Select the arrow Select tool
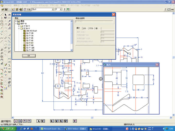Screen dimensions: 175x131 [x=6, y=15]
